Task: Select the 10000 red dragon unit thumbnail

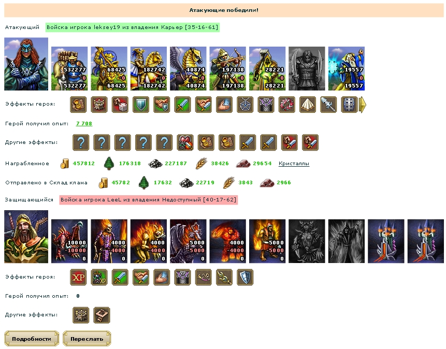Action: [69, 241]
